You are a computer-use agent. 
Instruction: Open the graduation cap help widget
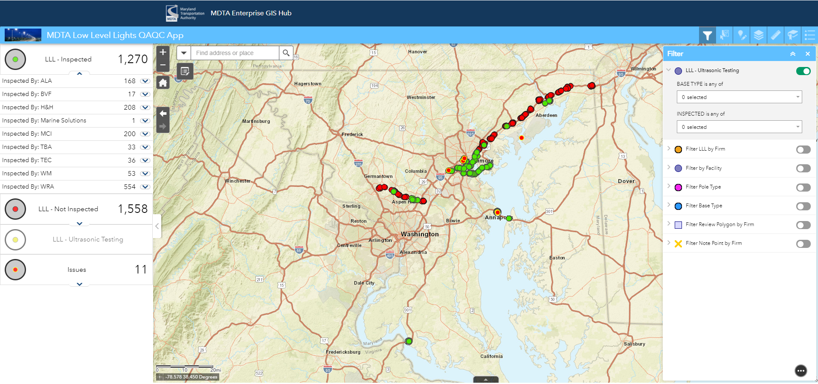(x=792, y=35)
